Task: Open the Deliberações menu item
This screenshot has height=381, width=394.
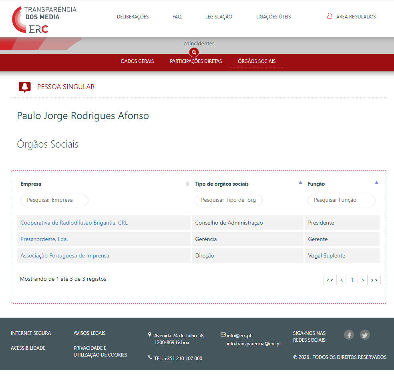Action: click(133, 17)
